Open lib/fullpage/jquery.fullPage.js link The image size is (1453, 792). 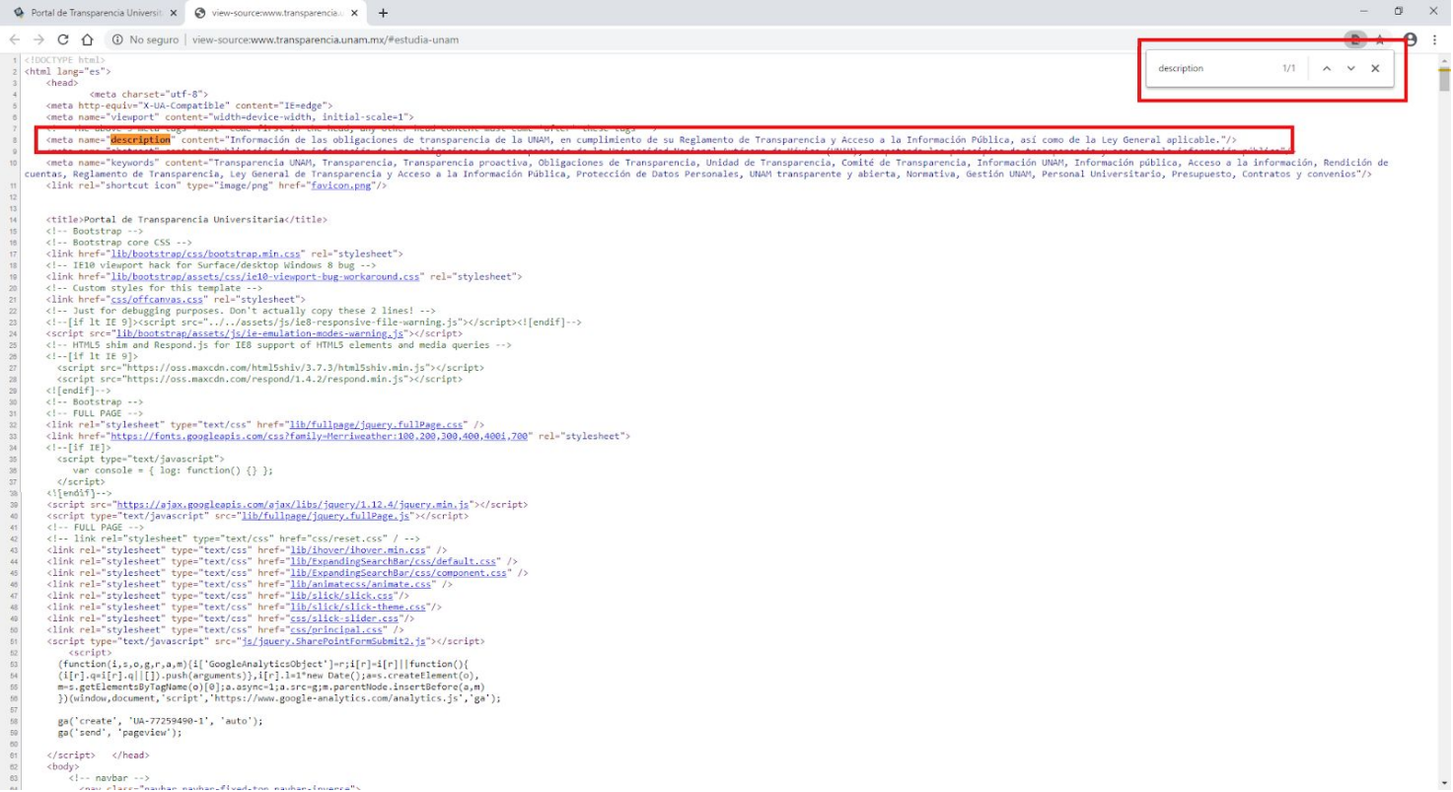click(332, 516)
